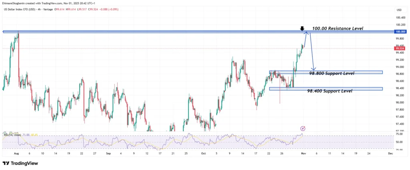
Task: Click 98.000 on the price axis
Action: coord(399,102)
